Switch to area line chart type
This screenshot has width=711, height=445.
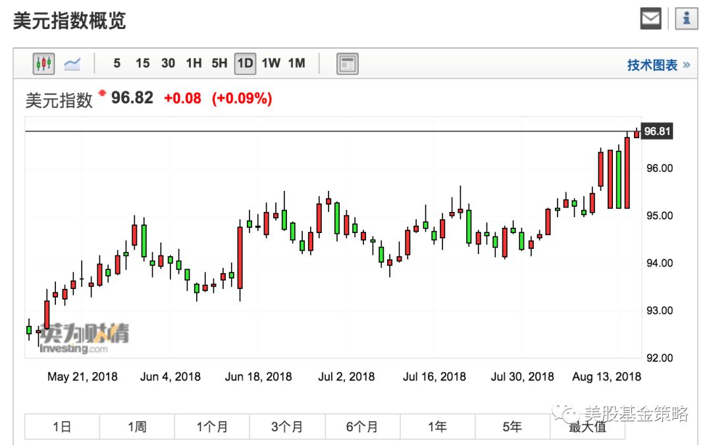(x=72, y=64)
